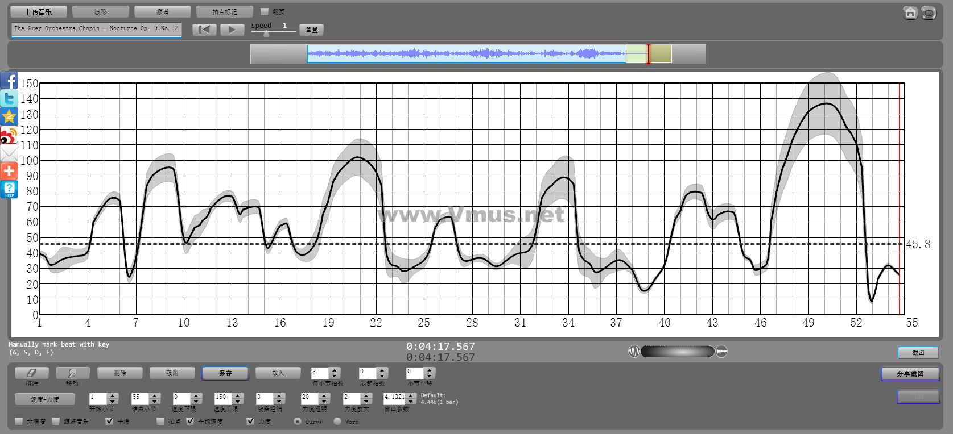Switch to 频谱 spectrum view
953x434 pixels.
point(162,11)
